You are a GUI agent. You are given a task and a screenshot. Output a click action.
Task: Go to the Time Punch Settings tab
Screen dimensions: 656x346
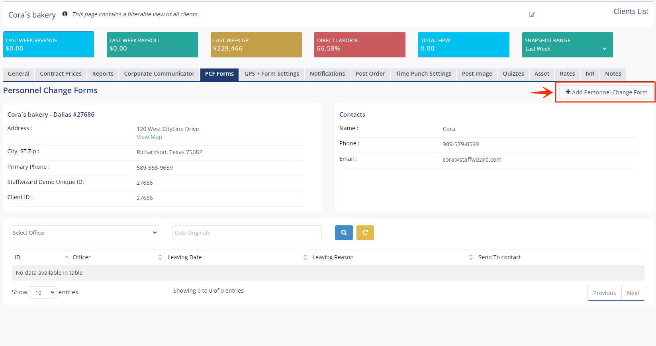pos(423,74)
